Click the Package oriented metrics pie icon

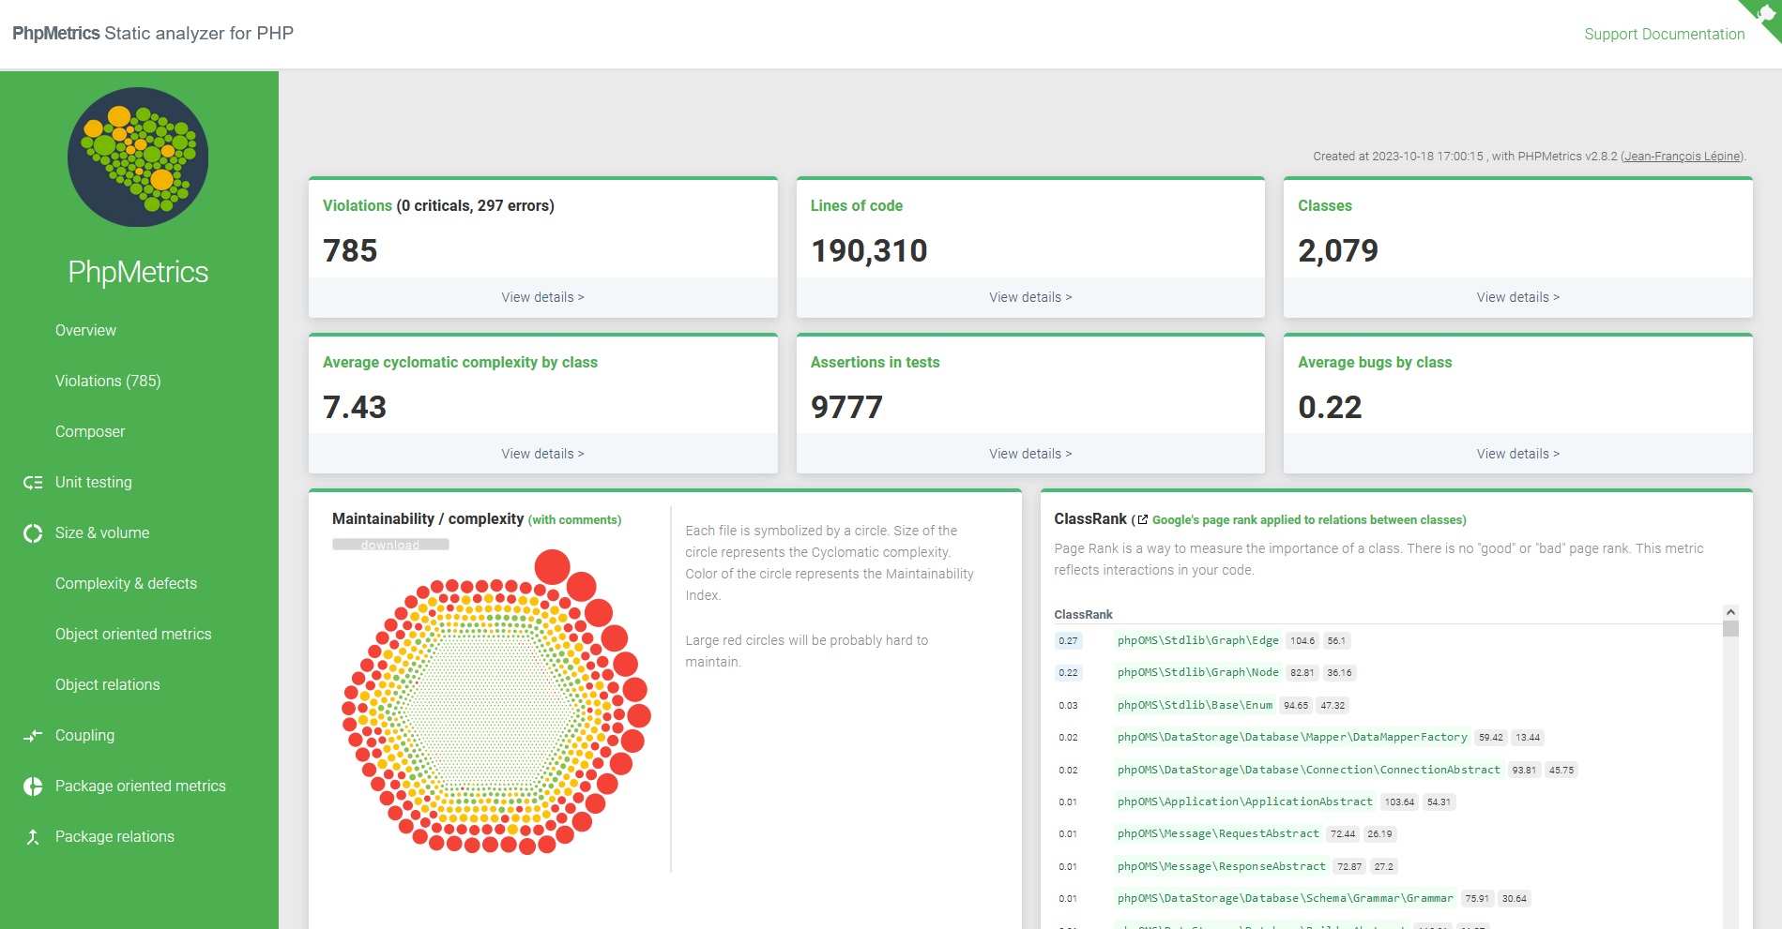click(x=33, y=787)
